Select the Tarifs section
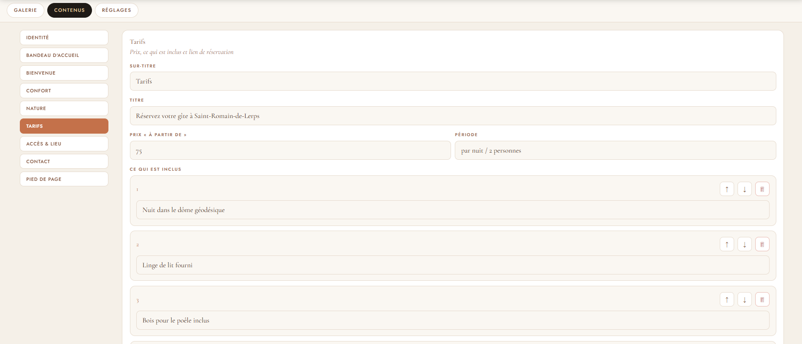 pyautogui.click(x=64, y=126)
